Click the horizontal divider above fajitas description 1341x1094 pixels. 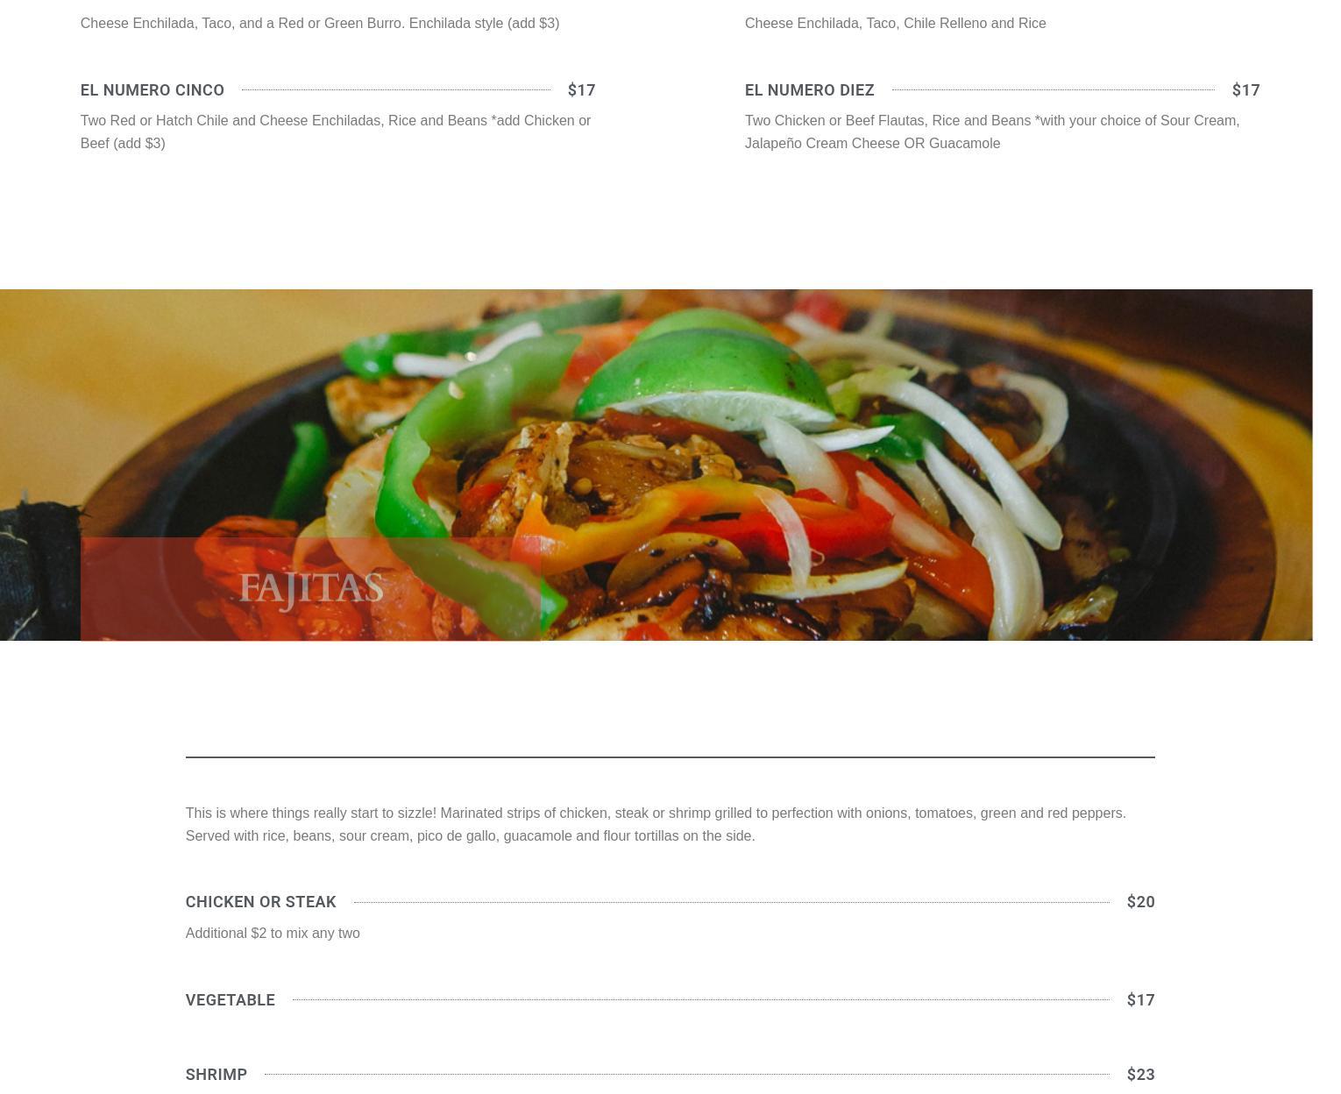tap(670, 757)
